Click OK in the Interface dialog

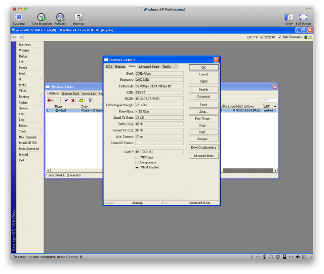(204, 67)
